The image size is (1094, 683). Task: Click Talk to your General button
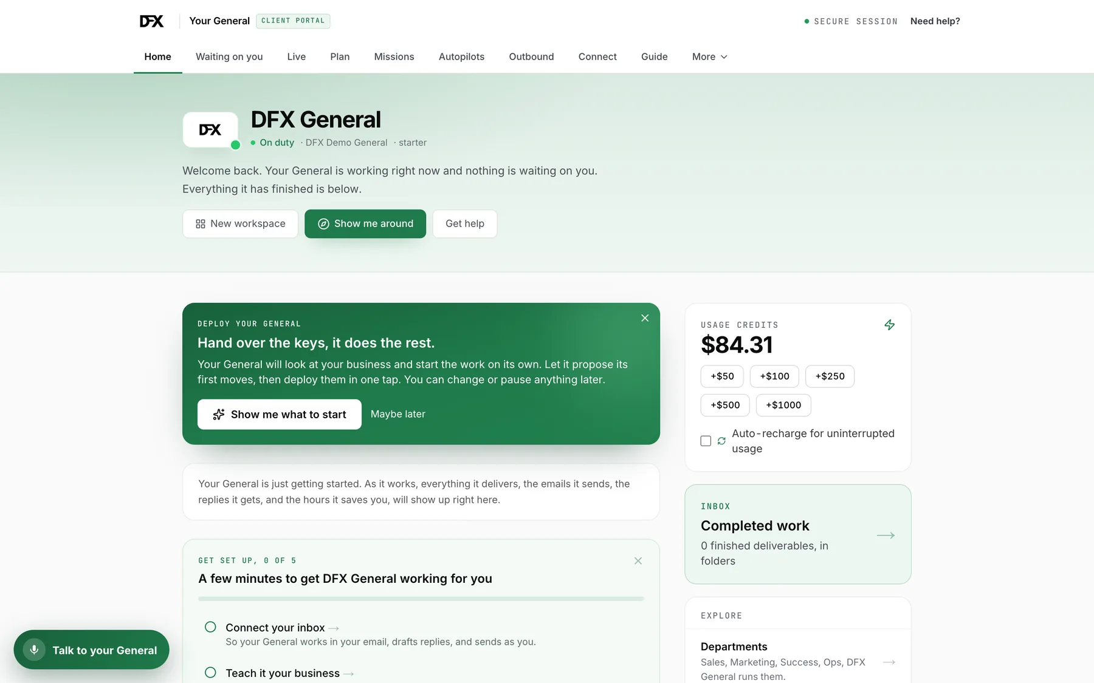pyautogui.click(x=92, y=650)
